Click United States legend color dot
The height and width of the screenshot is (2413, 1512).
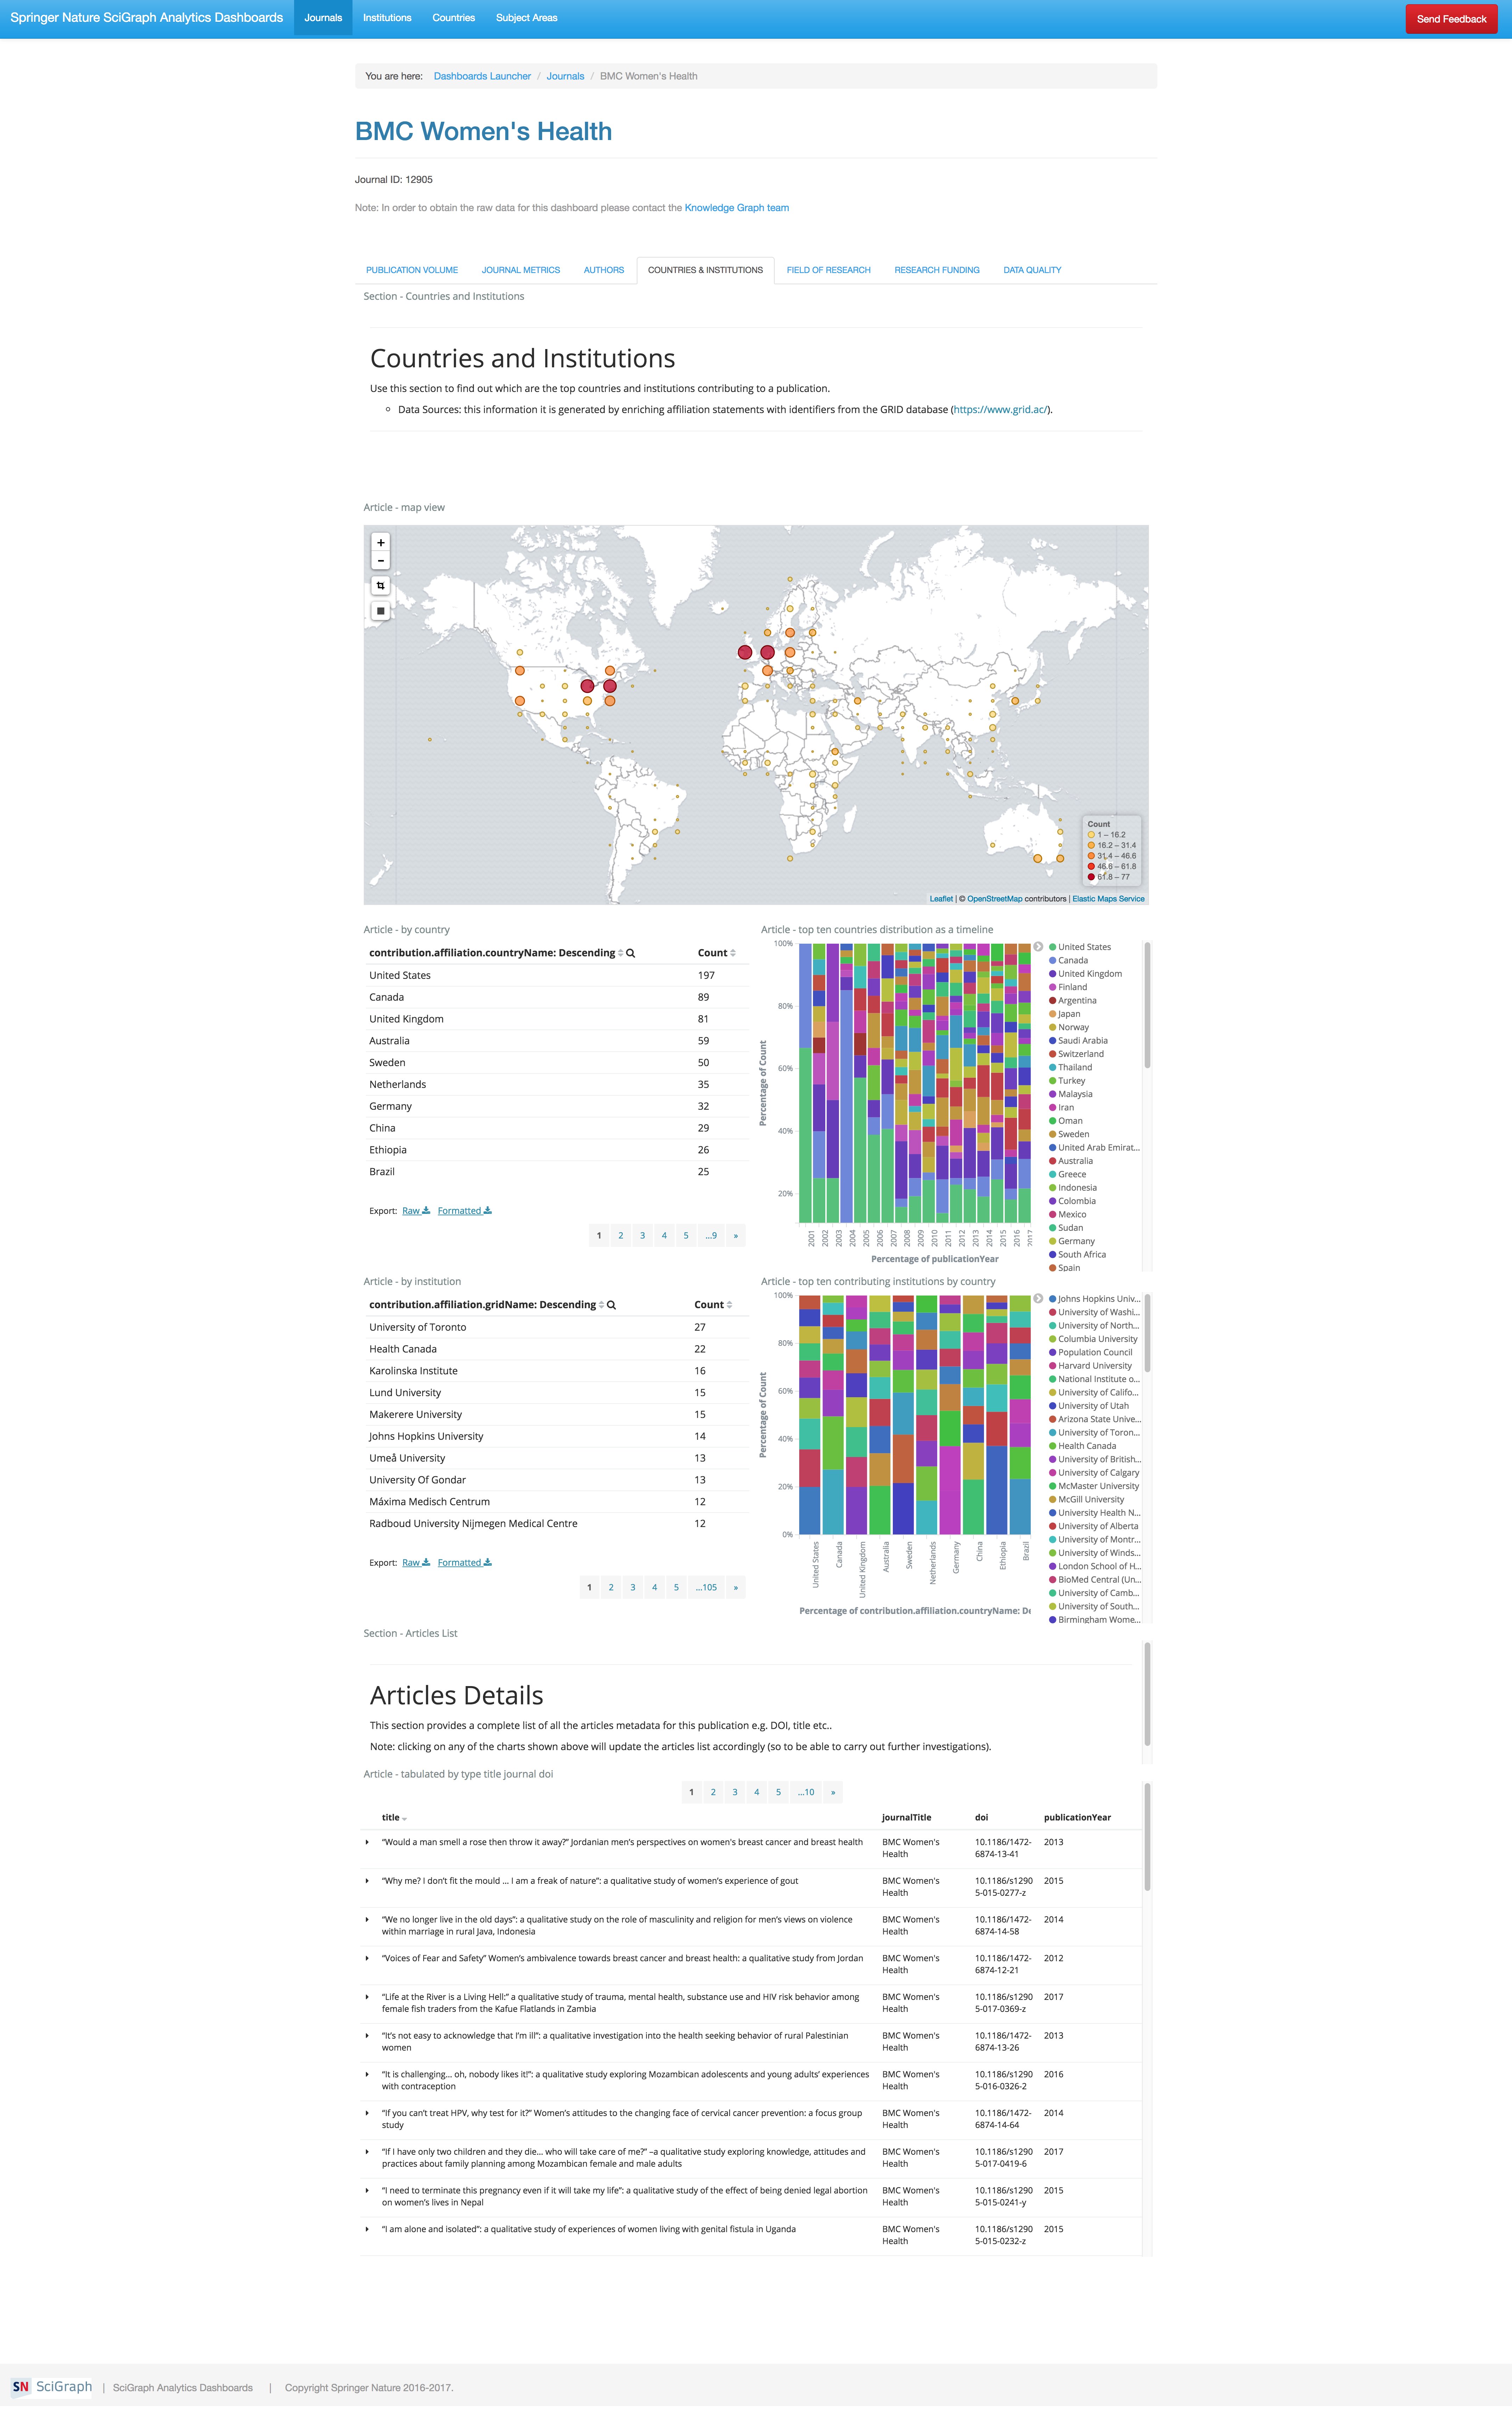[x=1052, y=947]
